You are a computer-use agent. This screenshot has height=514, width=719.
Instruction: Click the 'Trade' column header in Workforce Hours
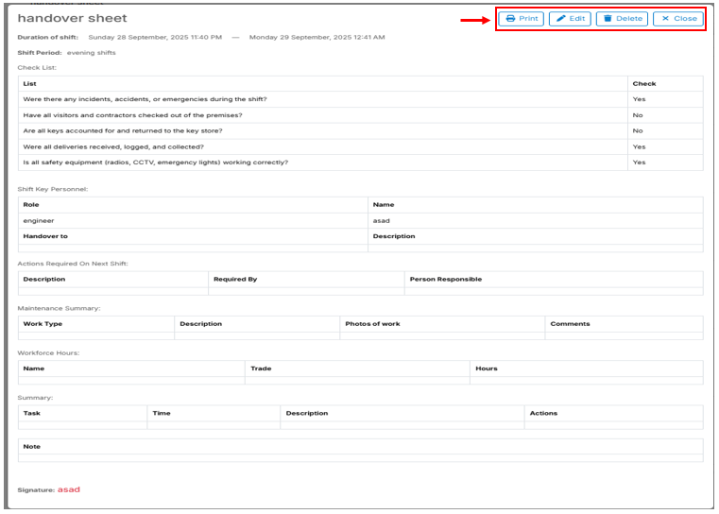point(261,368)
